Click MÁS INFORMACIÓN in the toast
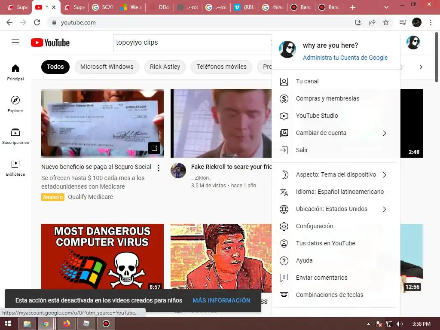The image size is (440, 330). pos(221,300)
